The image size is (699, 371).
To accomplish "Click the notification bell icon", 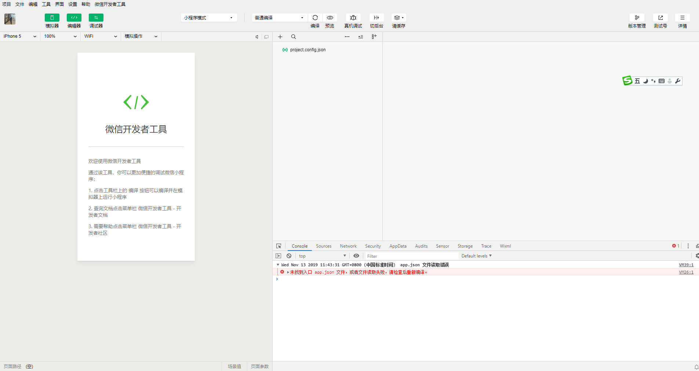I will pos(696,367).
